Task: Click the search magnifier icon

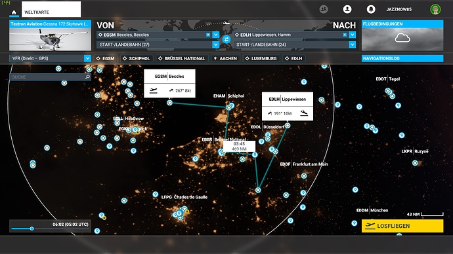Action: pyautogui.click(x=87, y=77)
